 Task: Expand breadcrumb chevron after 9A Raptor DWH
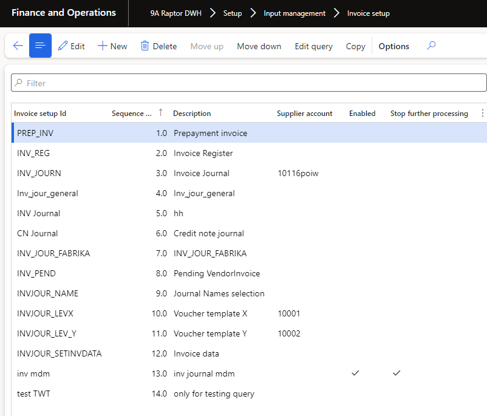pos(213,13)
